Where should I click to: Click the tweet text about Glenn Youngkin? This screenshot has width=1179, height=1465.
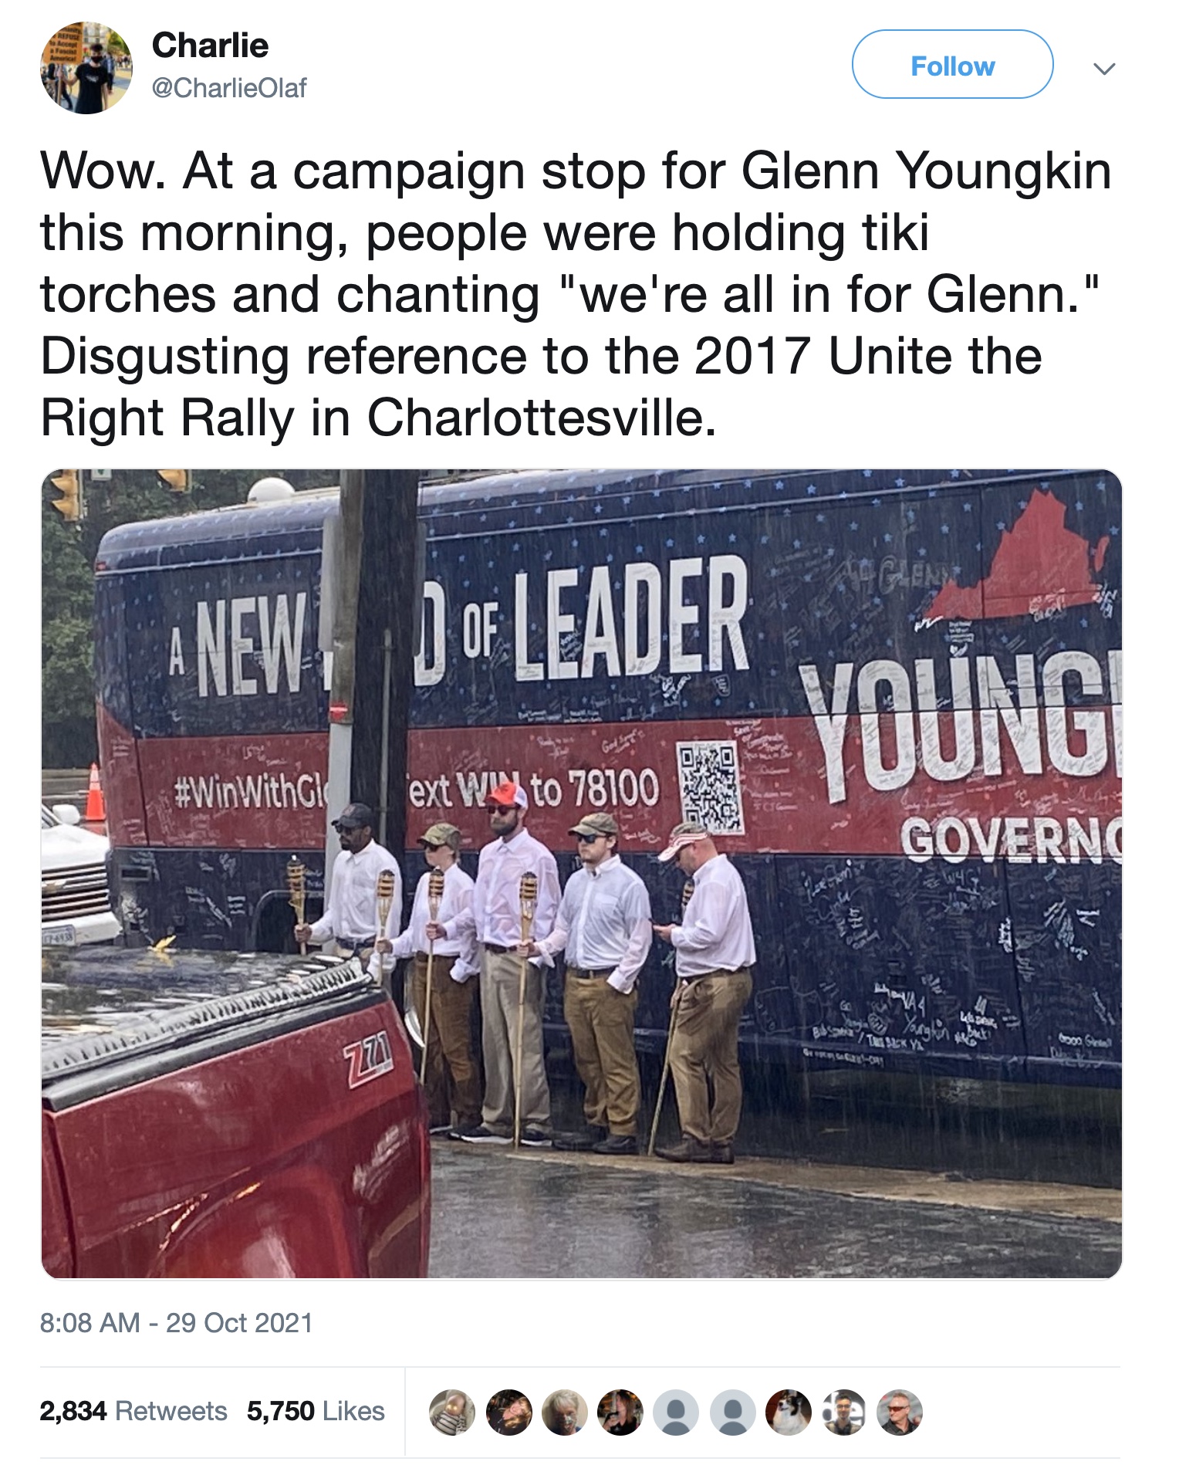click(x=576, y=294)
